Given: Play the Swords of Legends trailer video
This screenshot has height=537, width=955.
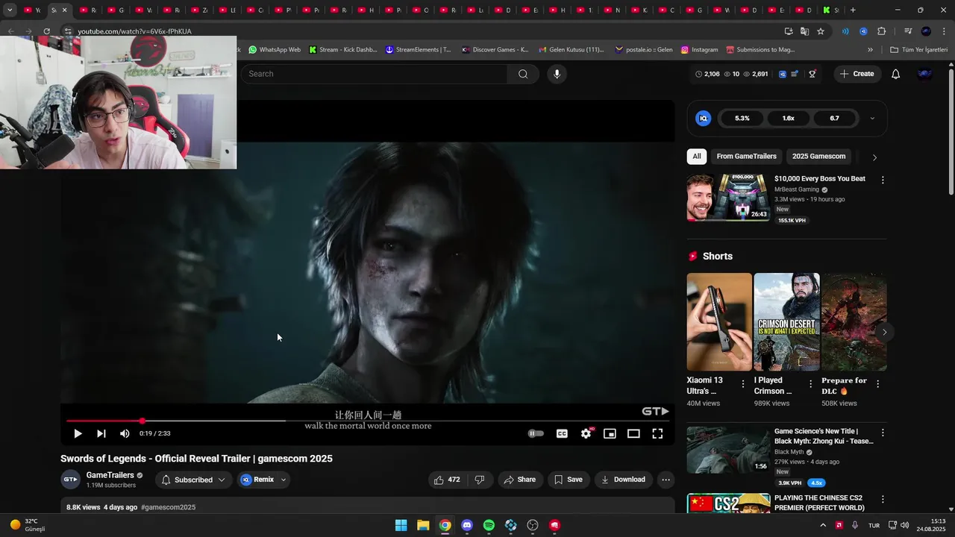Looking at the screenshot, I should (x=78, y=433).
